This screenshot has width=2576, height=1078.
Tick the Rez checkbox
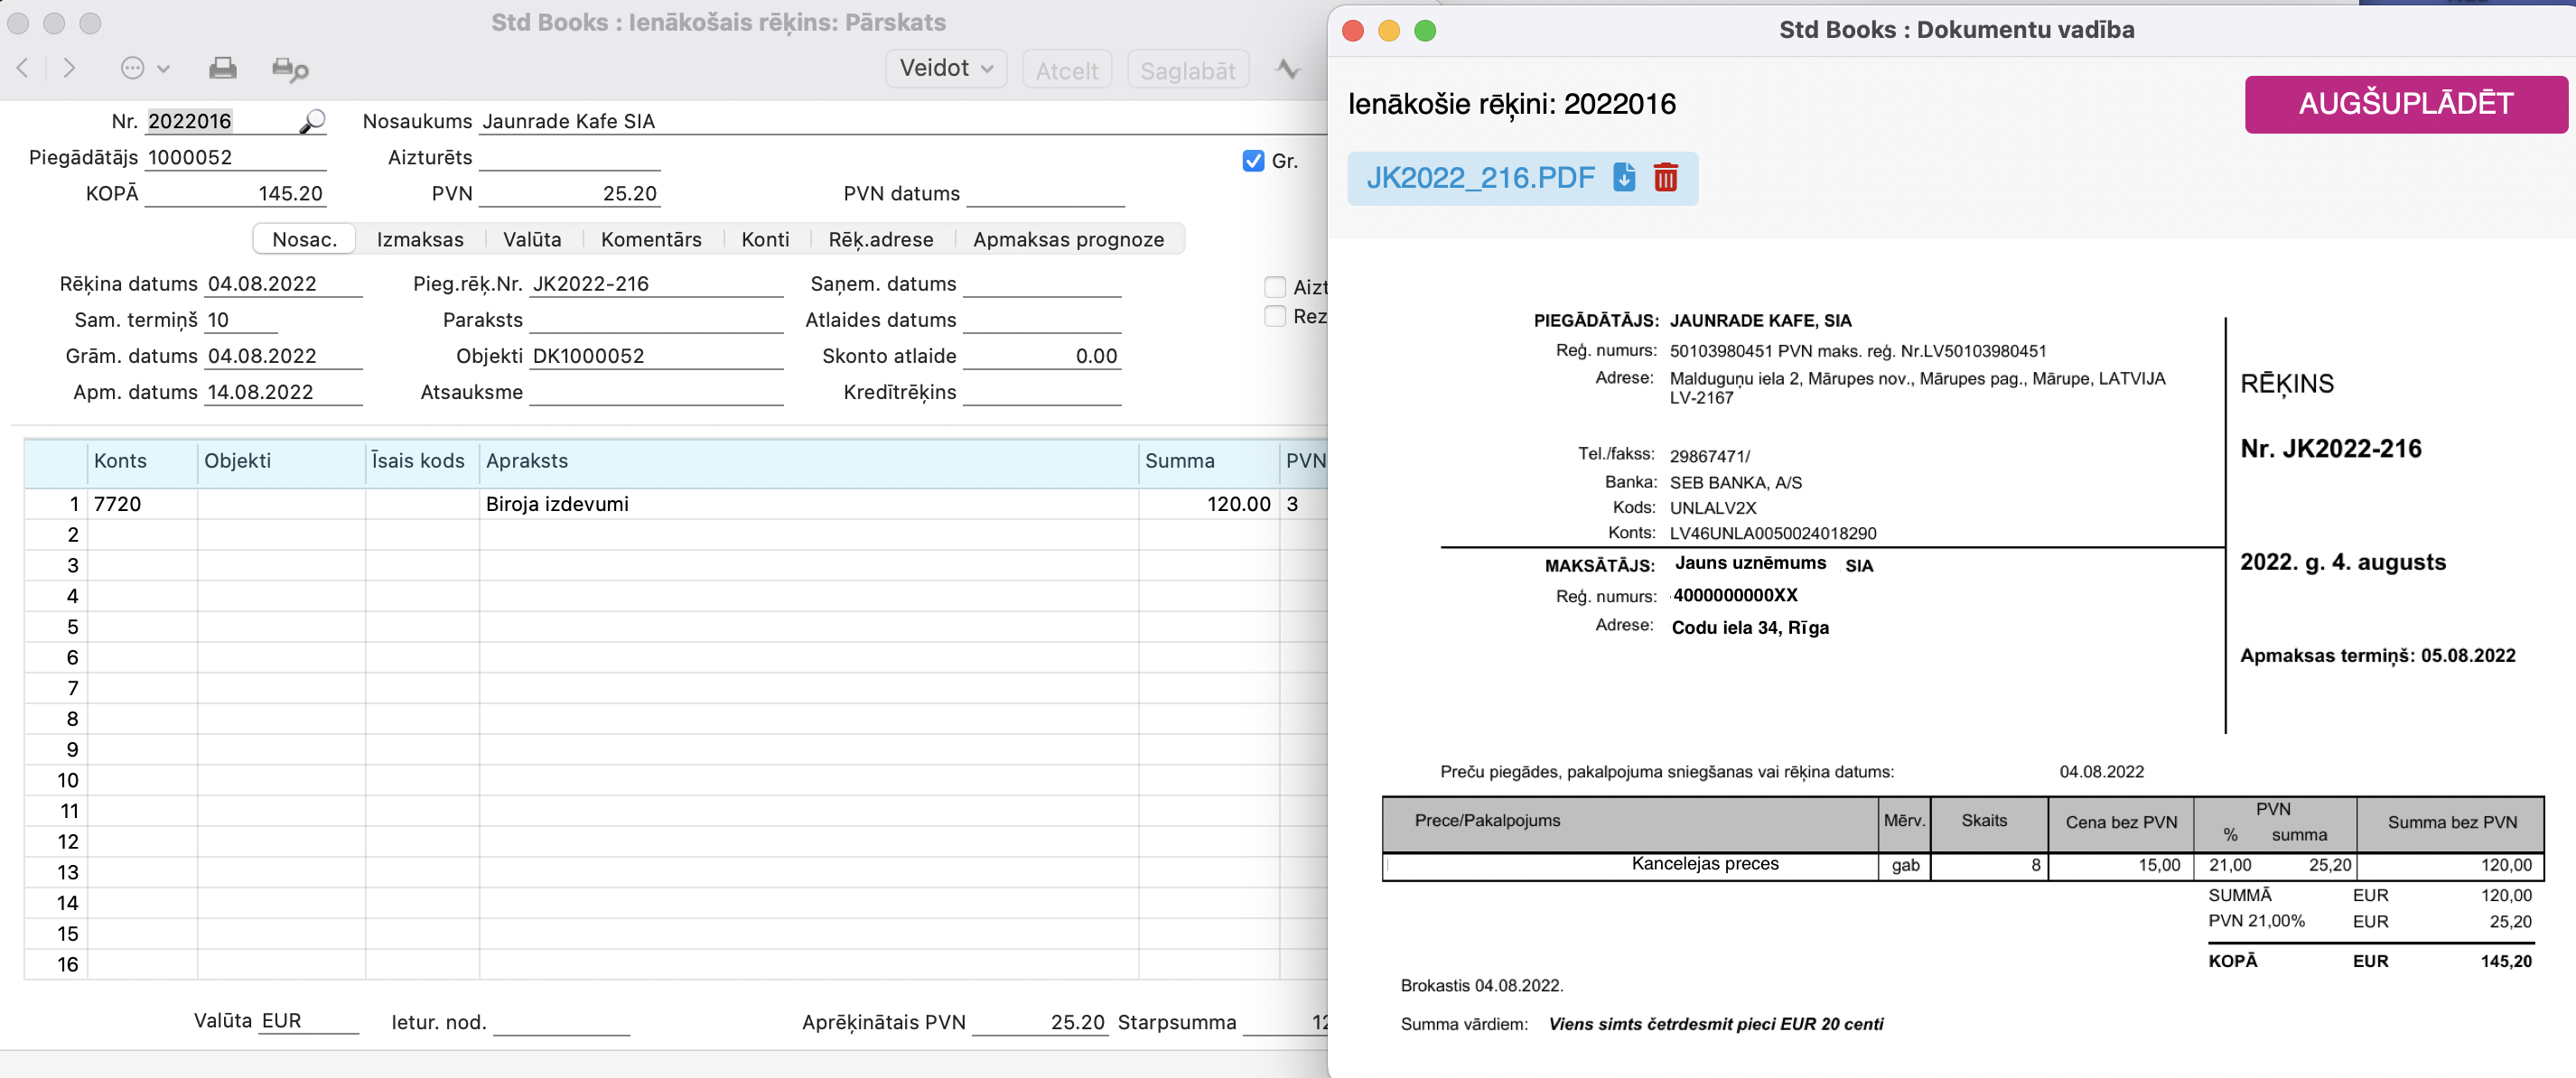pos(1275,316)
